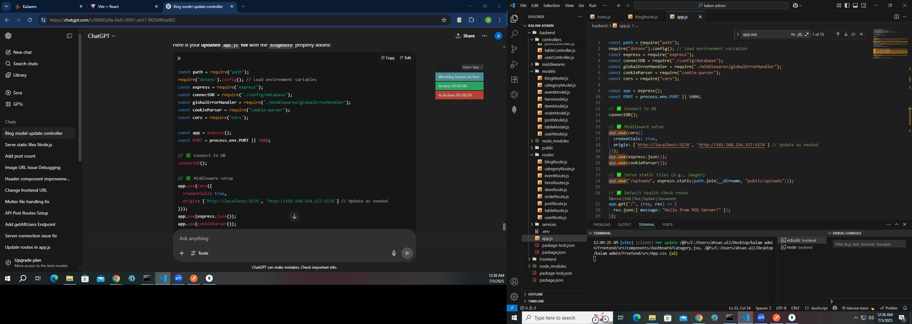
Task: Click the Open App button above Working Status
Action: point(472,67)
